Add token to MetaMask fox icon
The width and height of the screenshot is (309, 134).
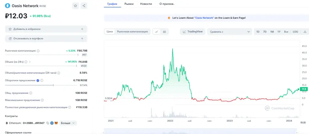[56, 123]
